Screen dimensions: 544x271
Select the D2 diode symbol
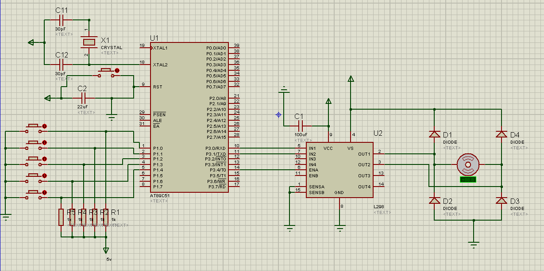[435, 201]
